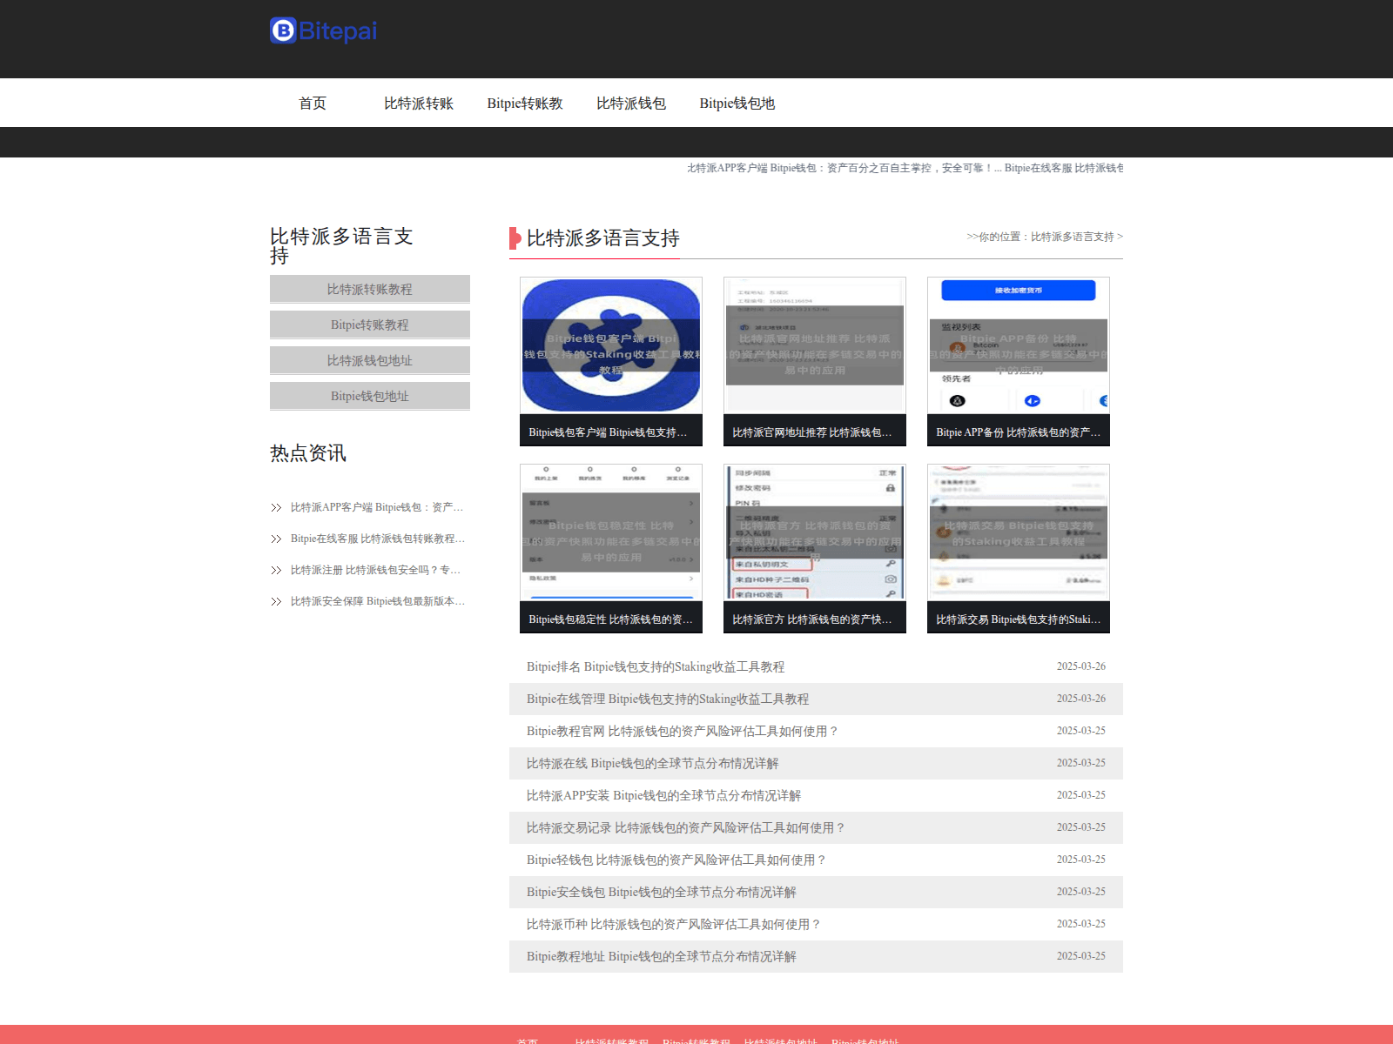The image size is (1393, 1044).
Task: Click breadcrumb link 比特派多语言支持
Action: [x=1073, y=237]
